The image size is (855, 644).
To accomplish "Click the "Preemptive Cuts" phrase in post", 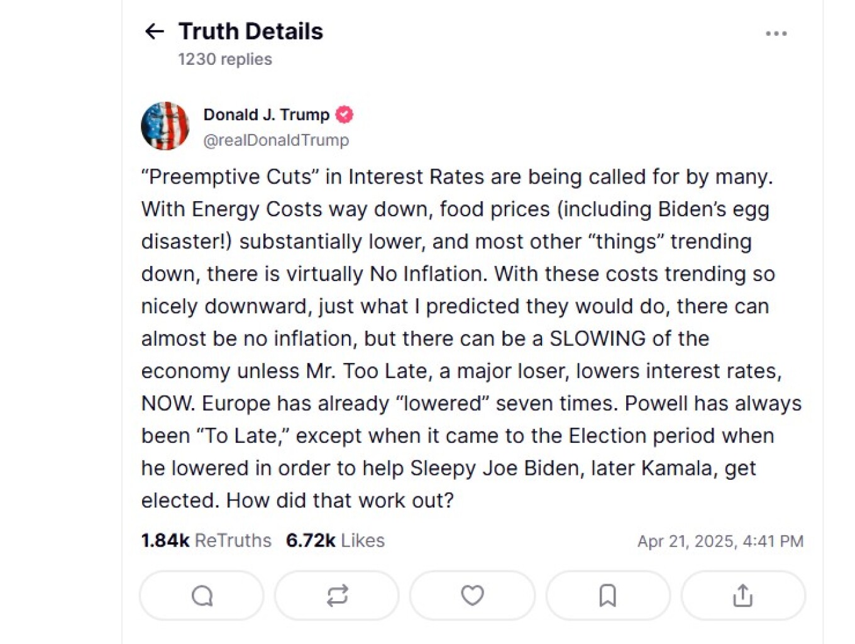I will [x=230, y=177].
